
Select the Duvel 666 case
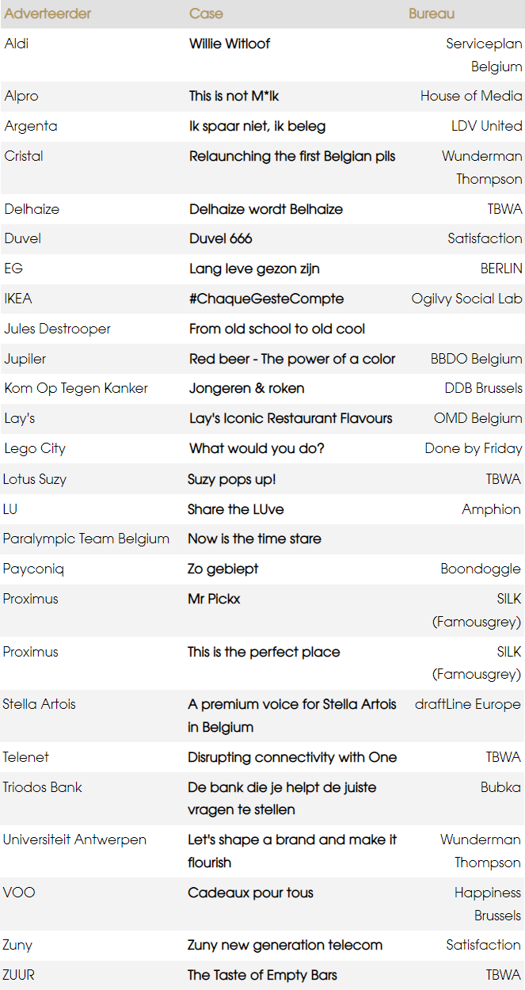pos(221,238)
